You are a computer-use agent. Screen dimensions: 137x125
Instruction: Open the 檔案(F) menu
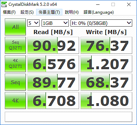(9, 12)
